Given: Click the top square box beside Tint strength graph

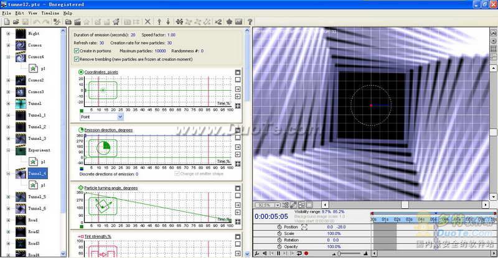Looking at the screenshot, I should click(238, 237).
